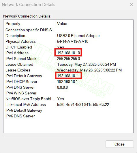Select the DHCP Enabled row
Viewport: 137px width, 153px height.
coord(68,47)
